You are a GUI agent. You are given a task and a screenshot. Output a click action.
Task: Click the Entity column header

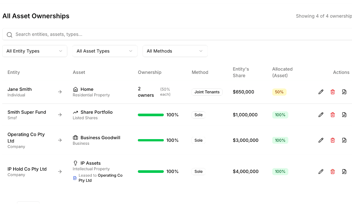(x=14, y=72)
